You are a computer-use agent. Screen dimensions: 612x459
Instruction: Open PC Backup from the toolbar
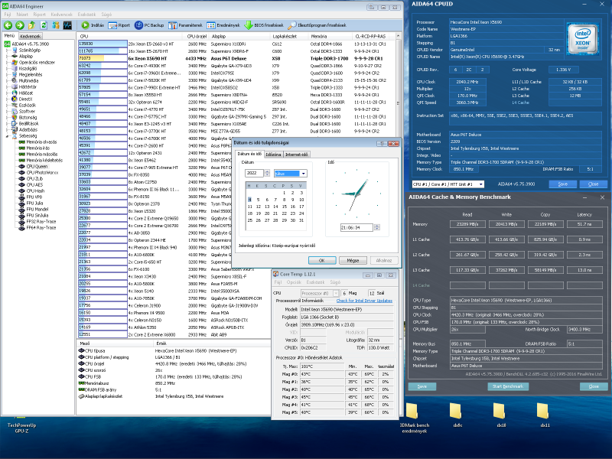[149, 25]
